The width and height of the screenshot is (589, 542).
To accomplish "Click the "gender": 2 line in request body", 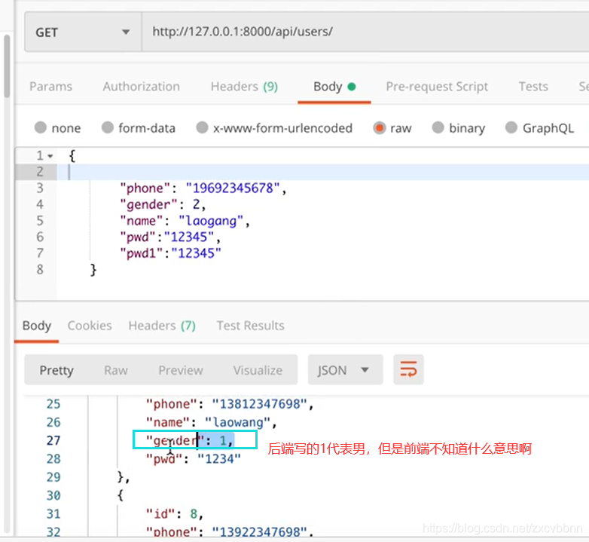I will [x=163, y=204].
